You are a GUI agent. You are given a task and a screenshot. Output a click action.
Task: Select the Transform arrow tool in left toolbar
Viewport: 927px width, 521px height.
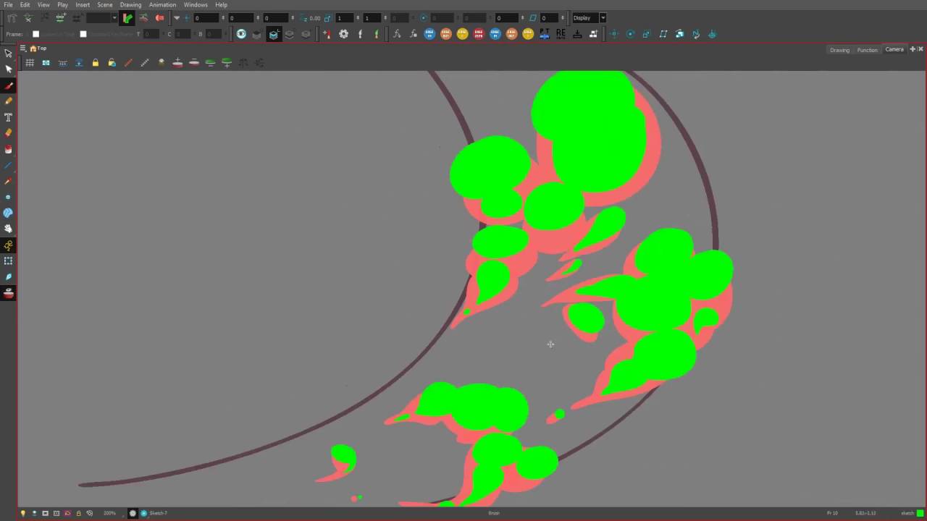click(x=8, y=54)
